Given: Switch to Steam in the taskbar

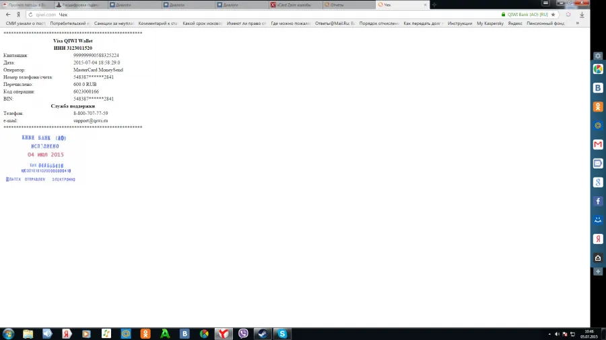Looking at the screenshot, I should coord(263,334).
